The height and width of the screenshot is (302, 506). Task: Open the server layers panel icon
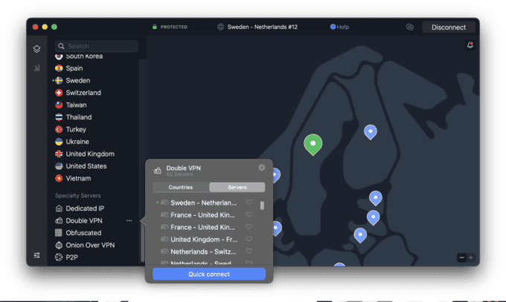coord(36,49)
